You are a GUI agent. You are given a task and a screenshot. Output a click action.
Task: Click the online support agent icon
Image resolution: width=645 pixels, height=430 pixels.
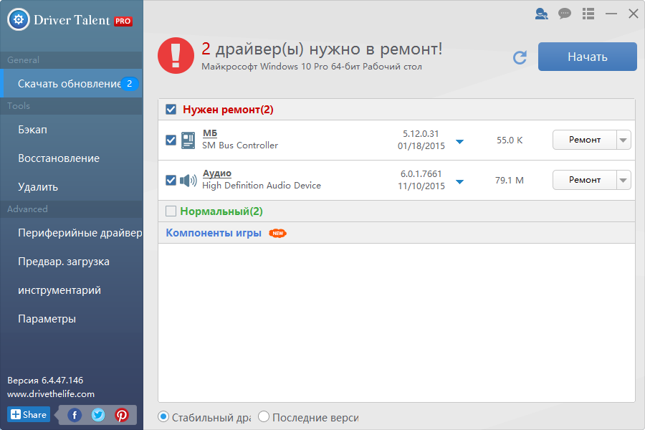coord(541,13)
